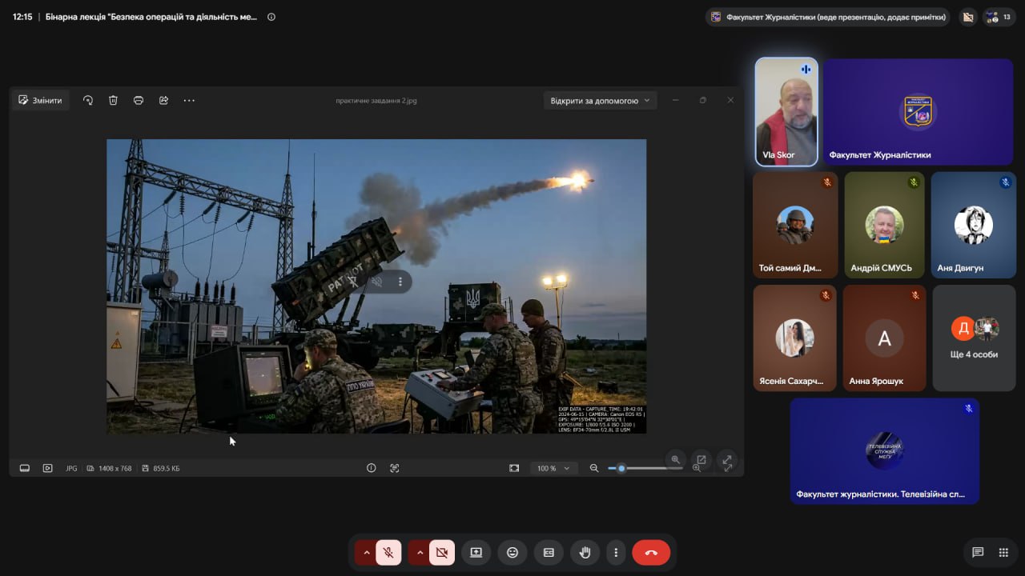Open the shared presentation in new window
The image size is (1025, 576).
point(701,460)
